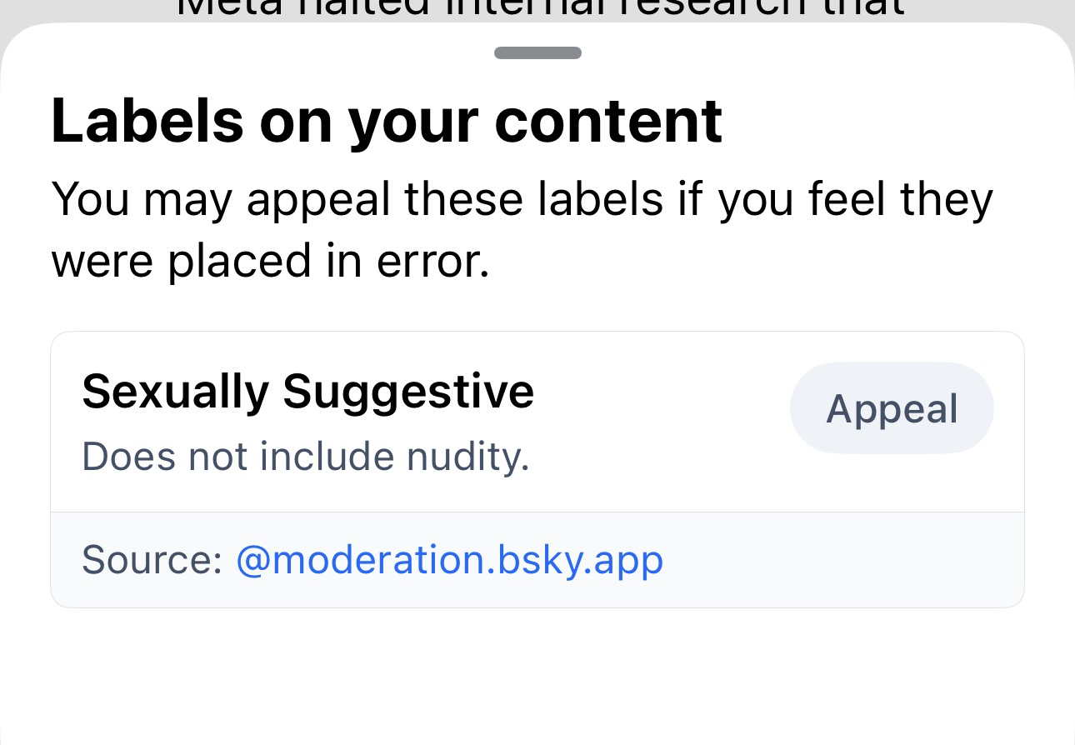The height and width of the screenshot is (745, 1075).
Task: Click the "were placed in error." line
Action: pos(269,262)
